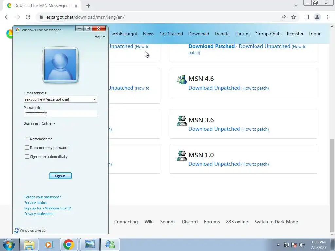Open the Discord footer link
Image resolution: width=335 pixels, height=251 pixels.
click(x=190, y=222)
